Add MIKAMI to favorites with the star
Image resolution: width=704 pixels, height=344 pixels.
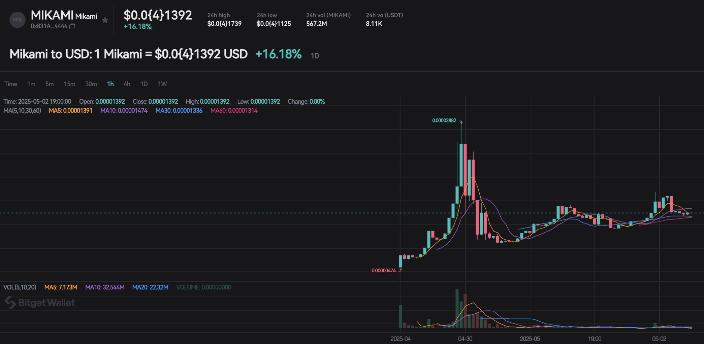(105, 20)
